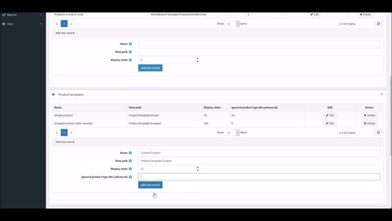
Task: Decrease the manufacturer template display order
Action: click(x=198, y=61)
